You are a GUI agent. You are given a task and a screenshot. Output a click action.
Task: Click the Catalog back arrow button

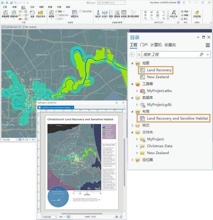132,54
